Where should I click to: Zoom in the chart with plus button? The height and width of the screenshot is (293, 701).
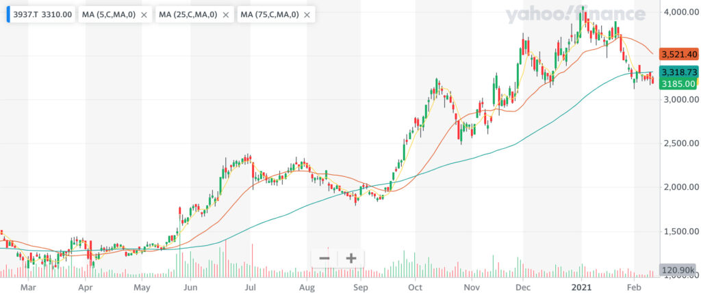coord(351,258)
